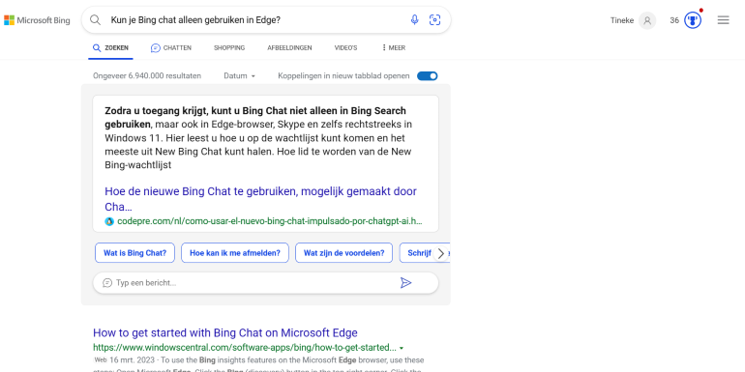
Task: Send message with paper plane icon
Action: pyautogui.click(x=405, y=283)
